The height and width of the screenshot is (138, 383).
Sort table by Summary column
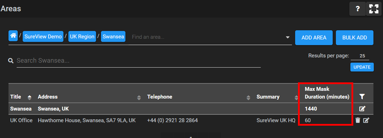297,98
